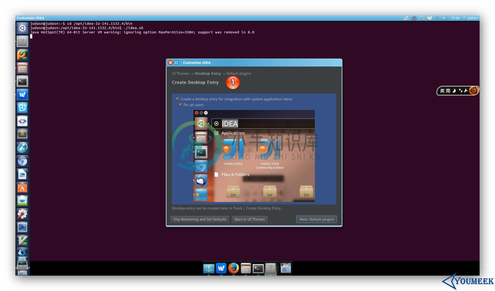The image size is (495, 291).
Task: Open the judasn session menu
Action: click(x=470, y=18)
